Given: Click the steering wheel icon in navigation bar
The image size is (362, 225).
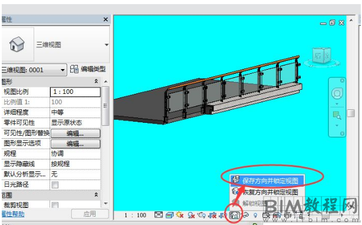Looking at the screenshot, I should [x=337, y=93].
